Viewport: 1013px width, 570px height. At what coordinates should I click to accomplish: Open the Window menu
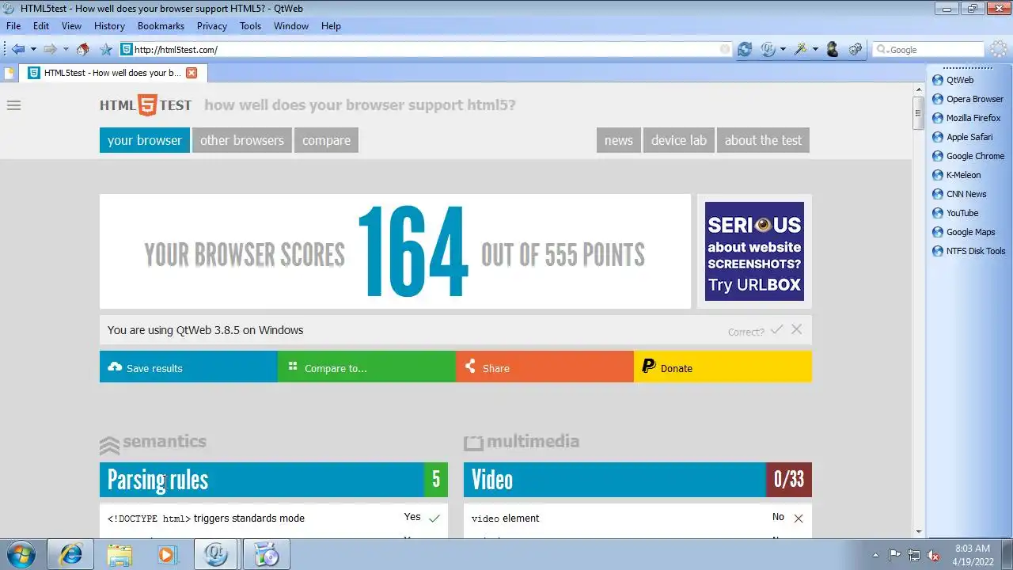click(x=291, y=25)
